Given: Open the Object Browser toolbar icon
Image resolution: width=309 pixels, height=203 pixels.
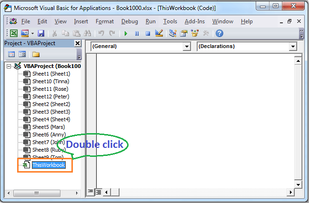Looking at the screenshot, I should 195,33.
